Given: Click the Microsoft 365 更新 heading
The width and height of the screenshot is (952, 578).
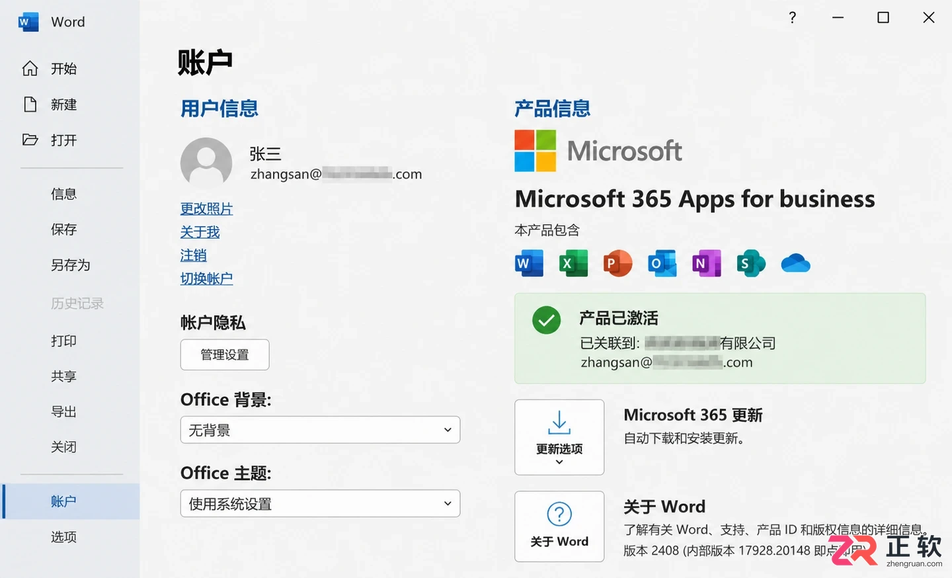Looking at the screenshot, I should pyautogui.click(x=693, y=415).
